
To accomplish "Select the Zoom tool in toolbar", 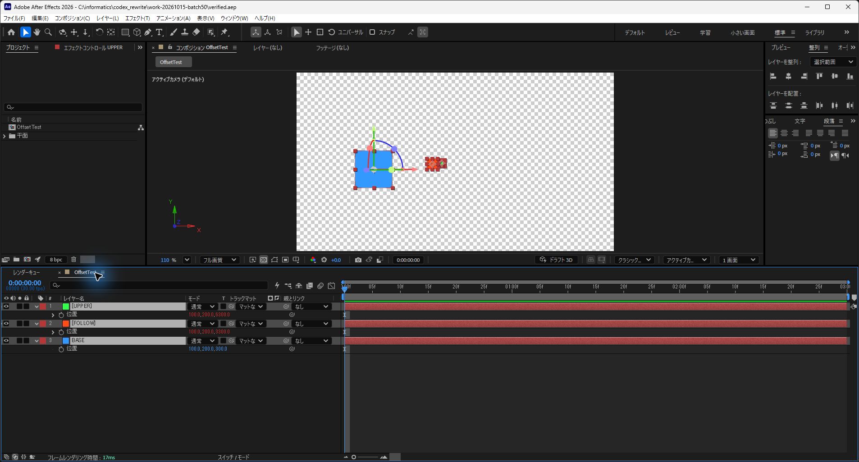I will [x=48, y=32].
